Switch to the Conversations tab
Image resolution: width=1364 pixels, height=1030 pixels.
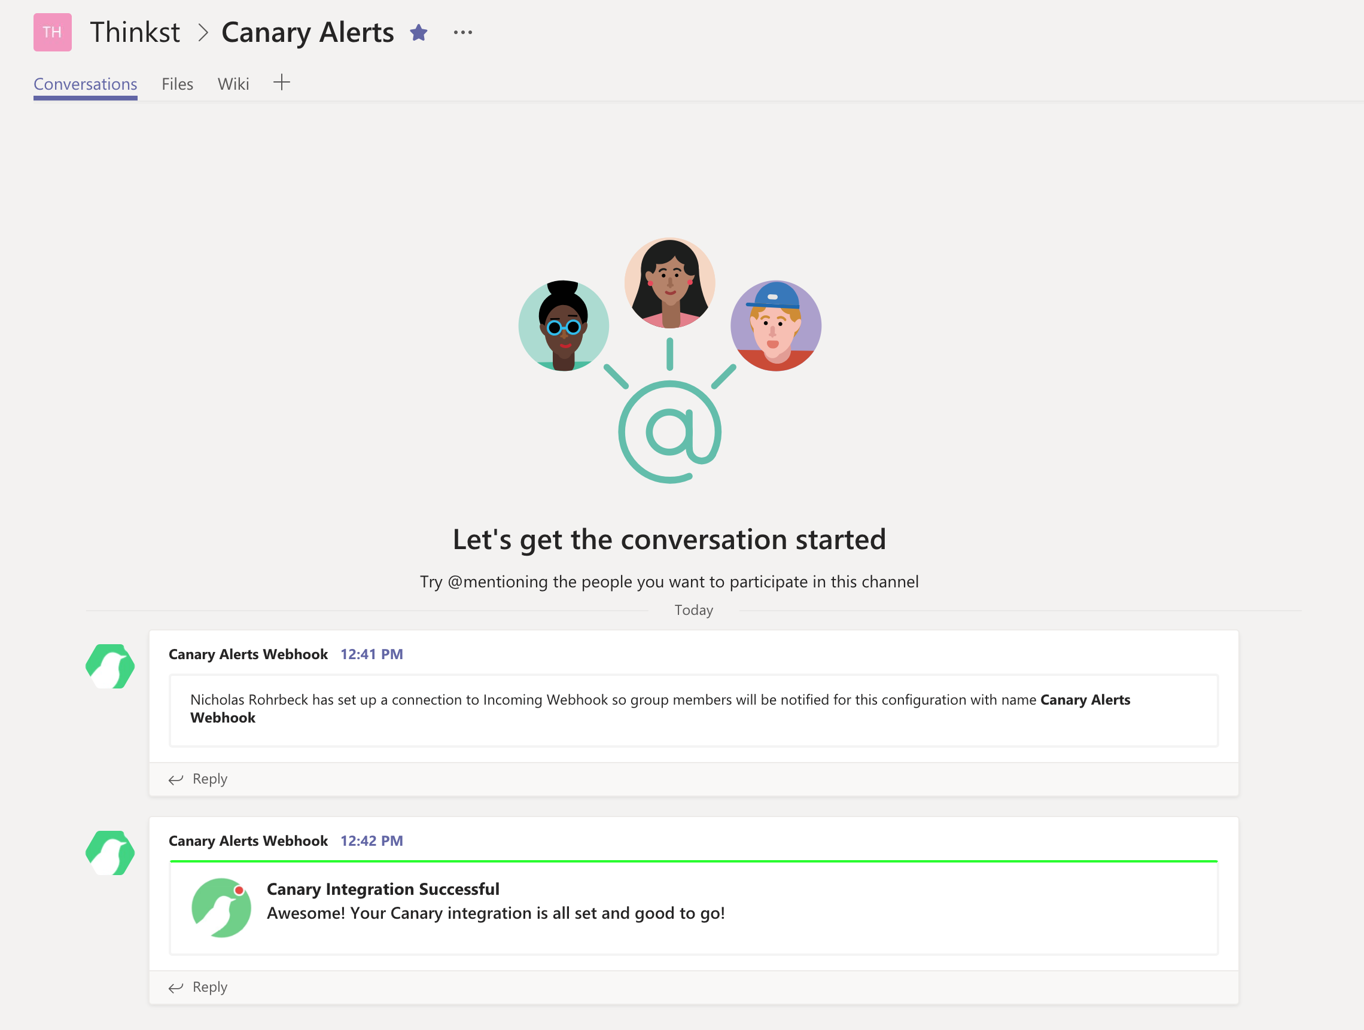pyautogui.click(x=85, y=84)
